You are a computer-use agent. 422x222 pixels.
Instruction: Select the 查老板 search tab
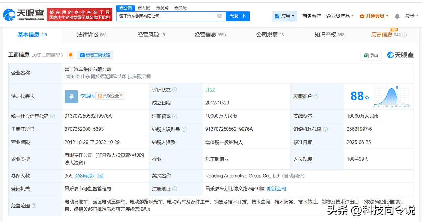click(144, 8)
